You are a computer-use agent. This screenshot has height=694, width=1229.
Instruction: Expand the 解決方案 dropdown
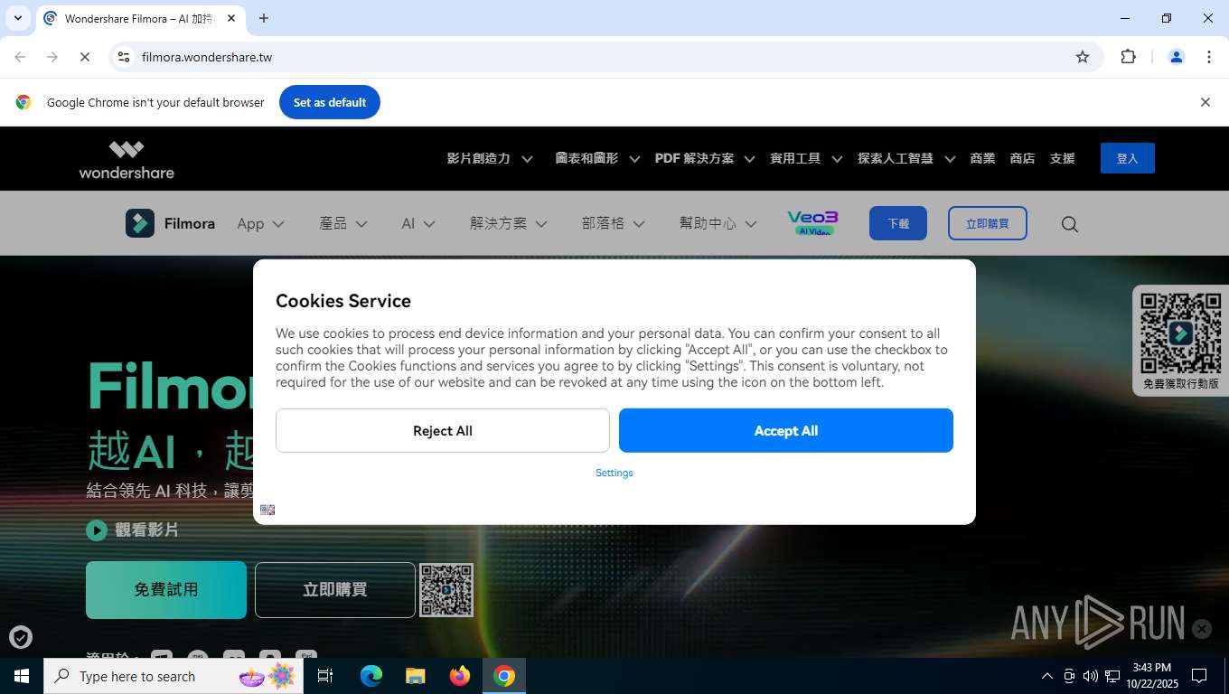tap(509, 223)
